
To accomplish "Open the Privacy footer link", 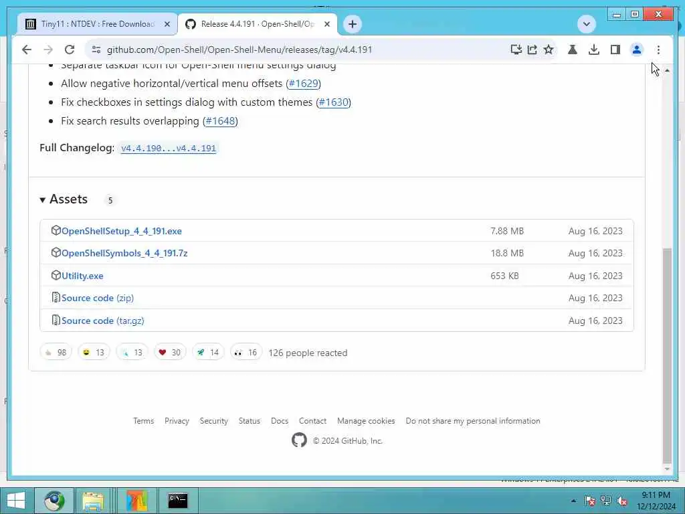I will [177, 421].
